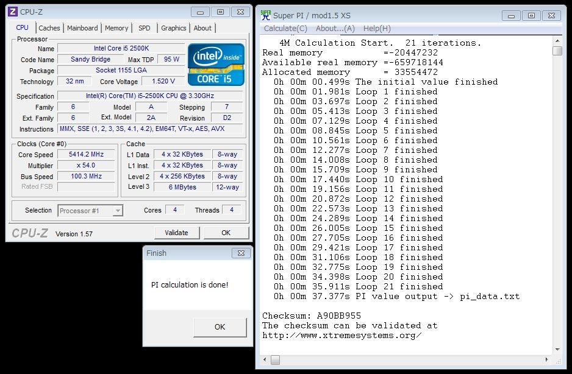This screenshot has width=572, height=374.
Task: Close the Super PI window
Action: pos(551,16)
